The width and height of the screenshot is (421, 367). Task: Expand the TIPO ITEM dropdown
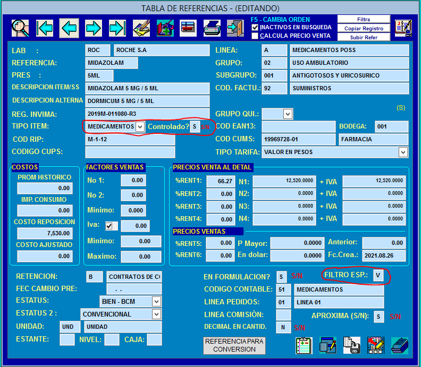140,126
